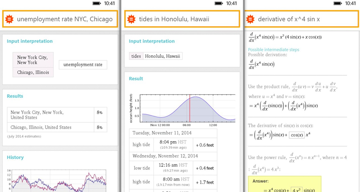
Task: Tap the '(July 2014 estimates)' note
Action: click(24, 137)
